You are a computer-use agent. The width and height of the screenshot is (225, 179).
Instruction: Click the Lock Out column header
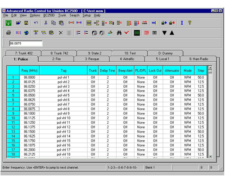point(155,71)
